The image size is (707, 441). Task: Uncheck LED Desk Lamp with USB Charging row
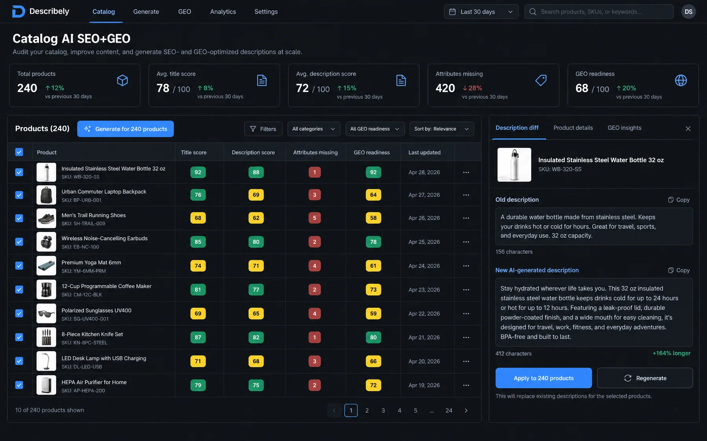[x=19, y=361]
